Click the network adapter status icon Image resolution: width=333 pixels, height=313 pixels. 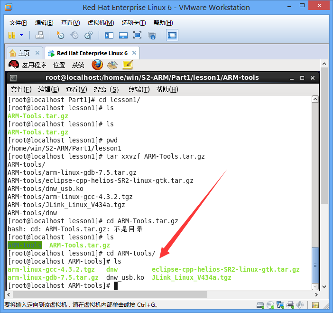(x=280, y=305)
